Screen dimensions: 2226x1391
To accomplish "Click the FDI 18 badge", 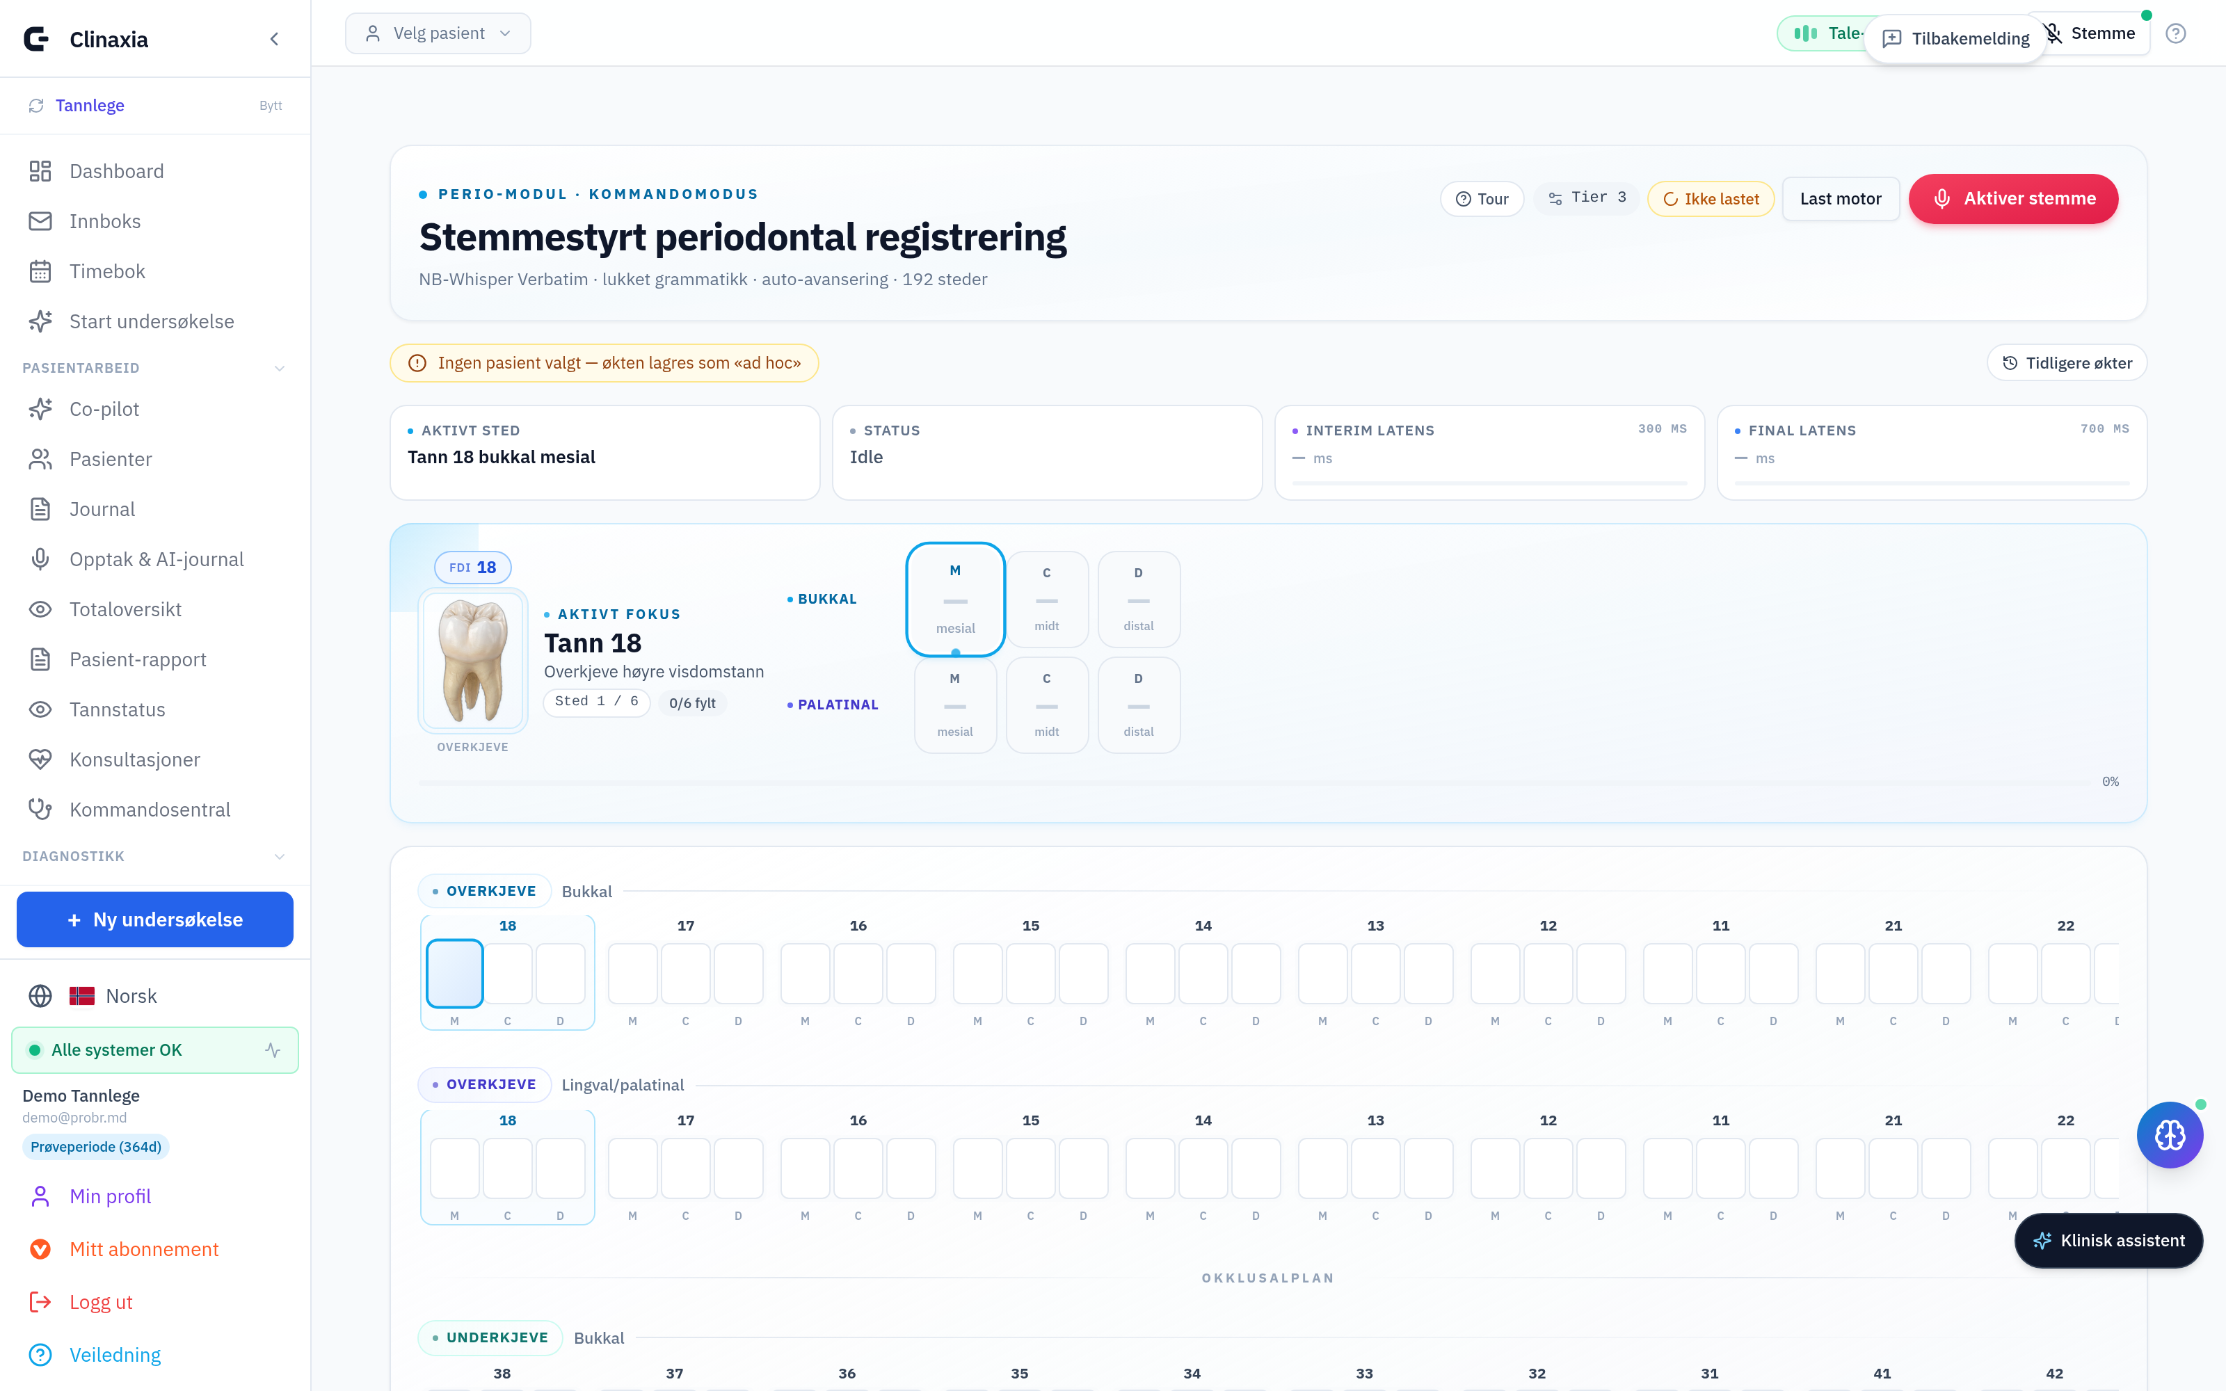I will click(473, 568).
